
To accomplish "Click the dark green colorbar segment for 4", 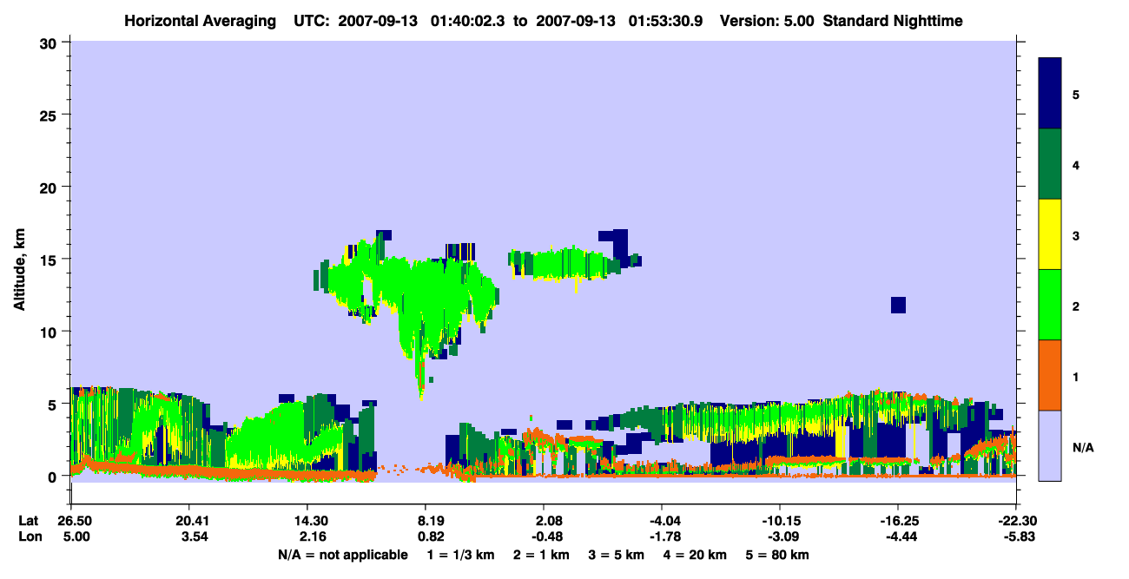I will coord(1050,164).
